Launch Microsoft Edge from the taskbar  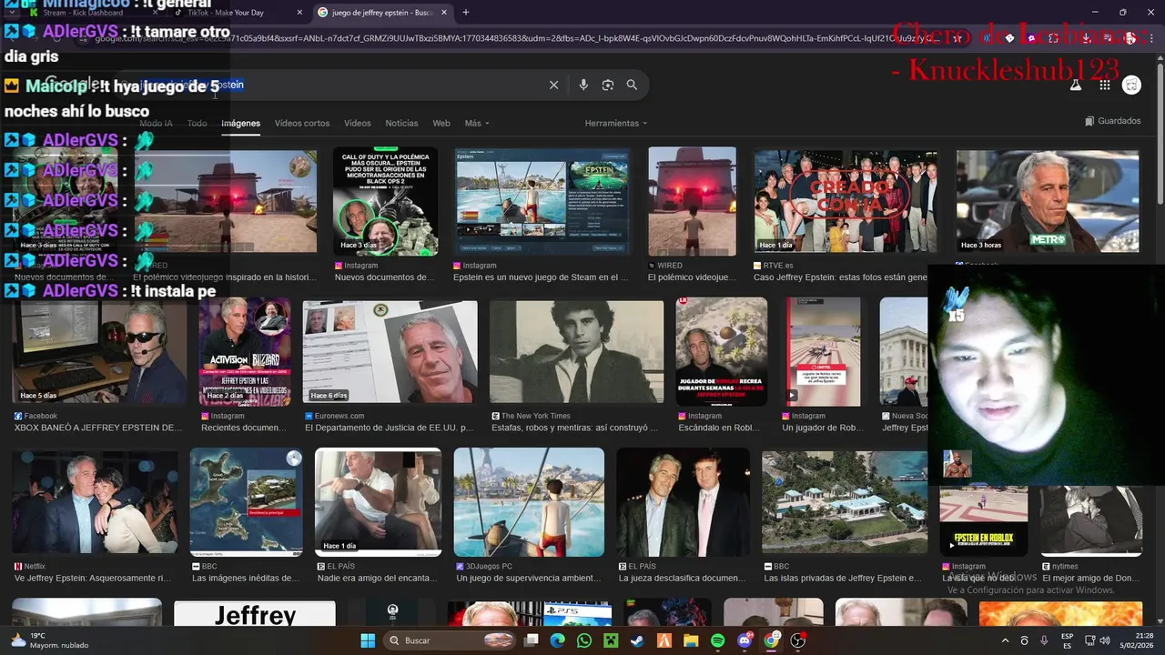[558, 640]
